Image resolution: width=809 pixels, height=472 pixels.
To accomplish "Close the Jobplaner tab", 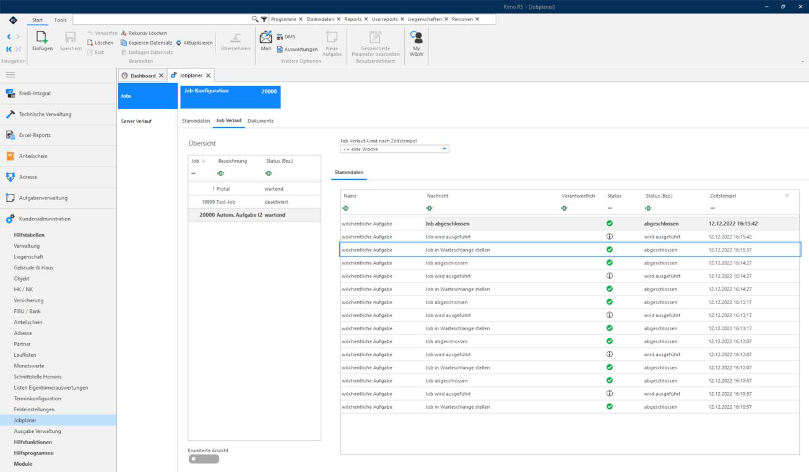I will pos(208,76).
